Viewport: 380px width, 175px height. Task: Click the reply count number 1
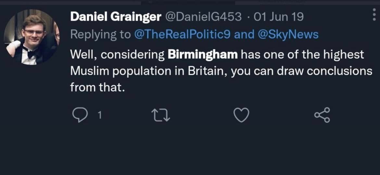click(100, 115)
